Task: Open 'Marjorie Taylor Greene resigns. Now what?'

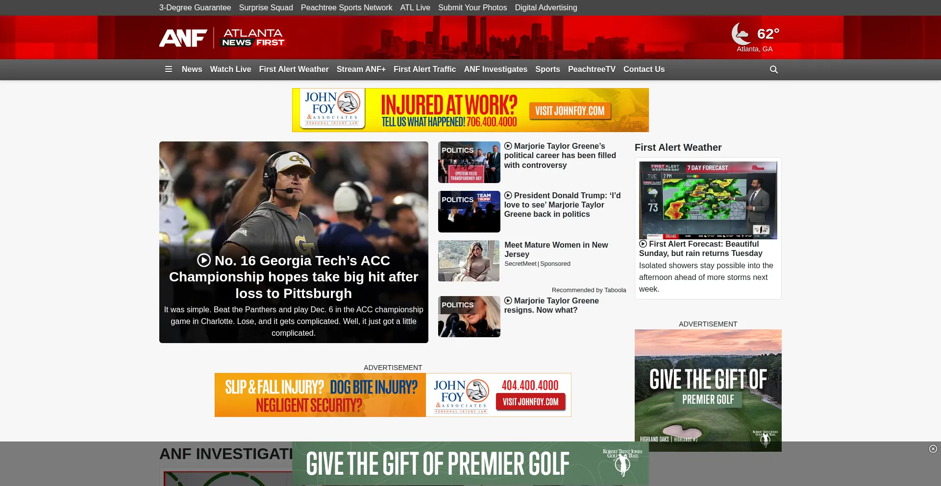Action: [551, 305]
